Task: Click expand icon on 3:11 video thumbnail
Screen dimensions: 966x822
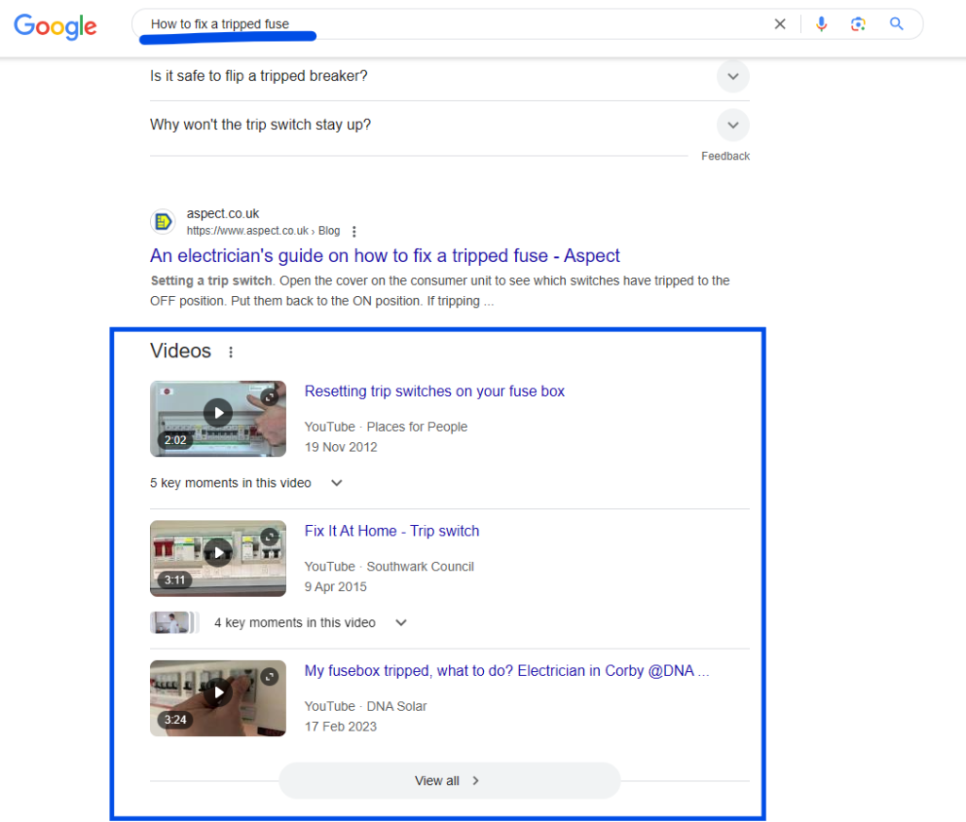Action: [269, 537]
